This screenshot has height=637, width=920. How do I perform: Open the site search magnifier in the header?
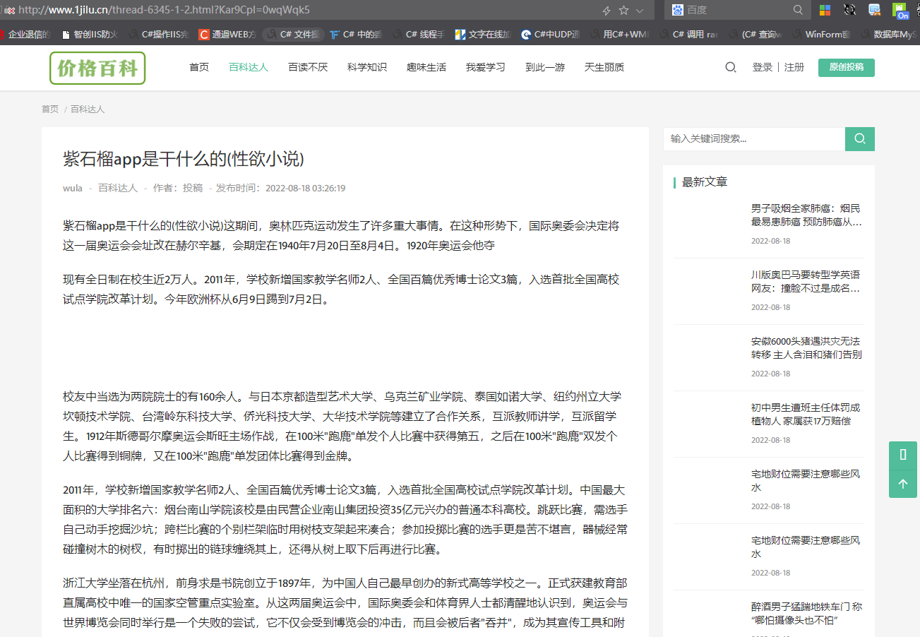730,67
